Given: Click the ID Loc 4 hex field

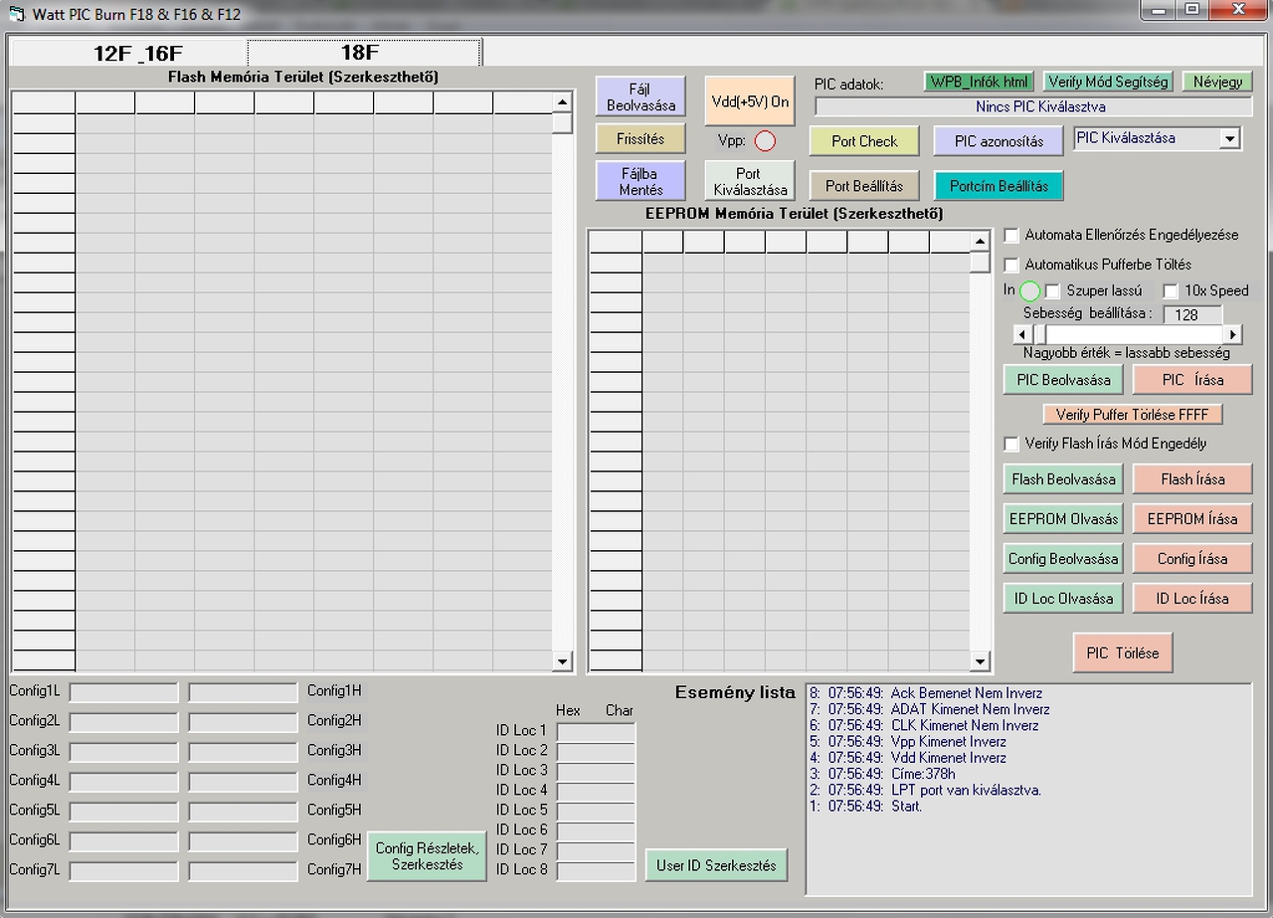Looking at the screenshot, I should tap(596, 792).
